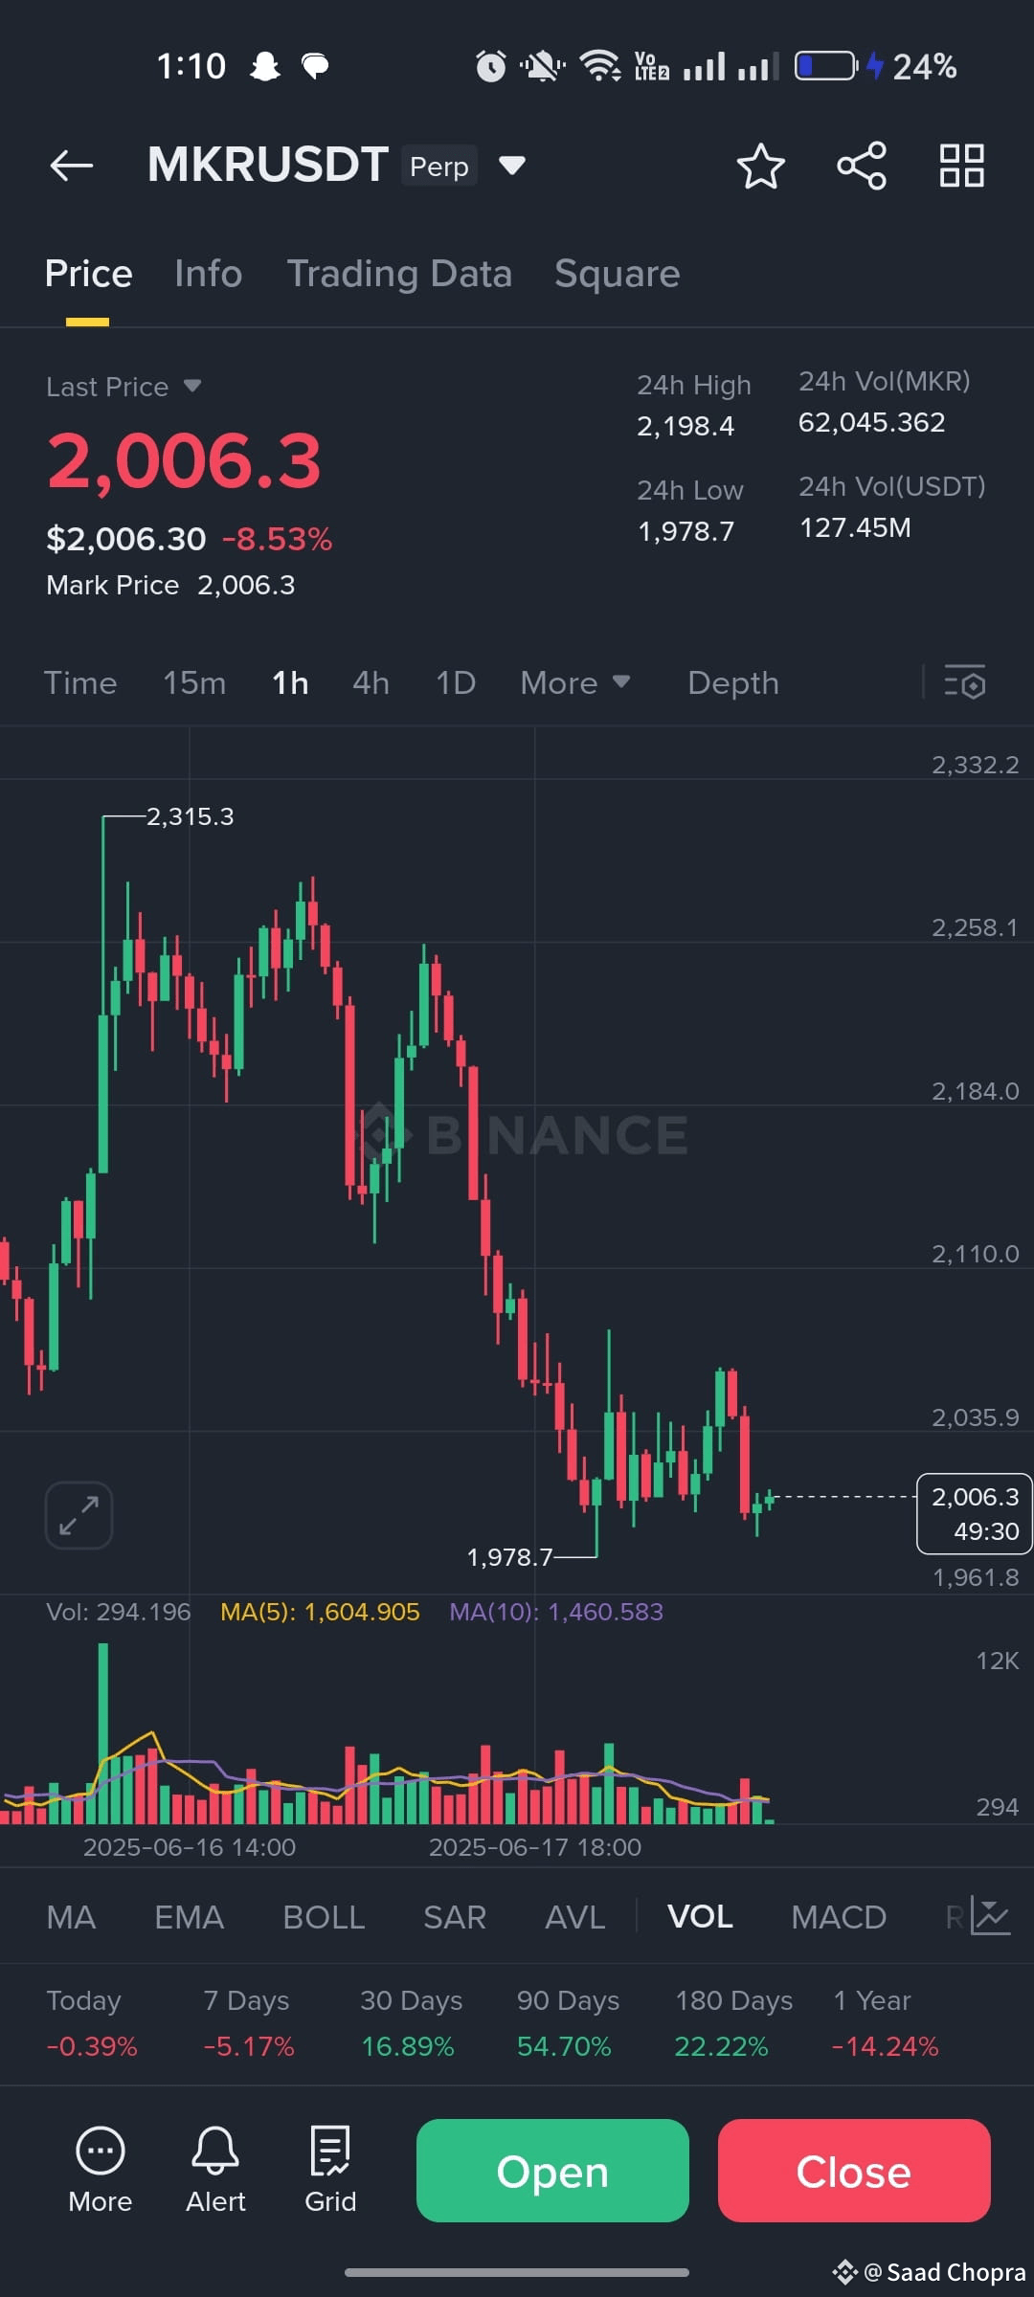Image resolution: width=1034 pixels, height=2297 pixels.
Task: Tap the Mark Price 2,006.3 text
Action: (x=170, y=585)
